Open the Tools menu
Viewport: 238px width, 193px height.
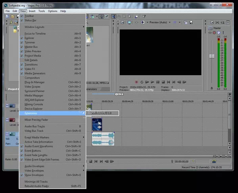pos(42,11)
